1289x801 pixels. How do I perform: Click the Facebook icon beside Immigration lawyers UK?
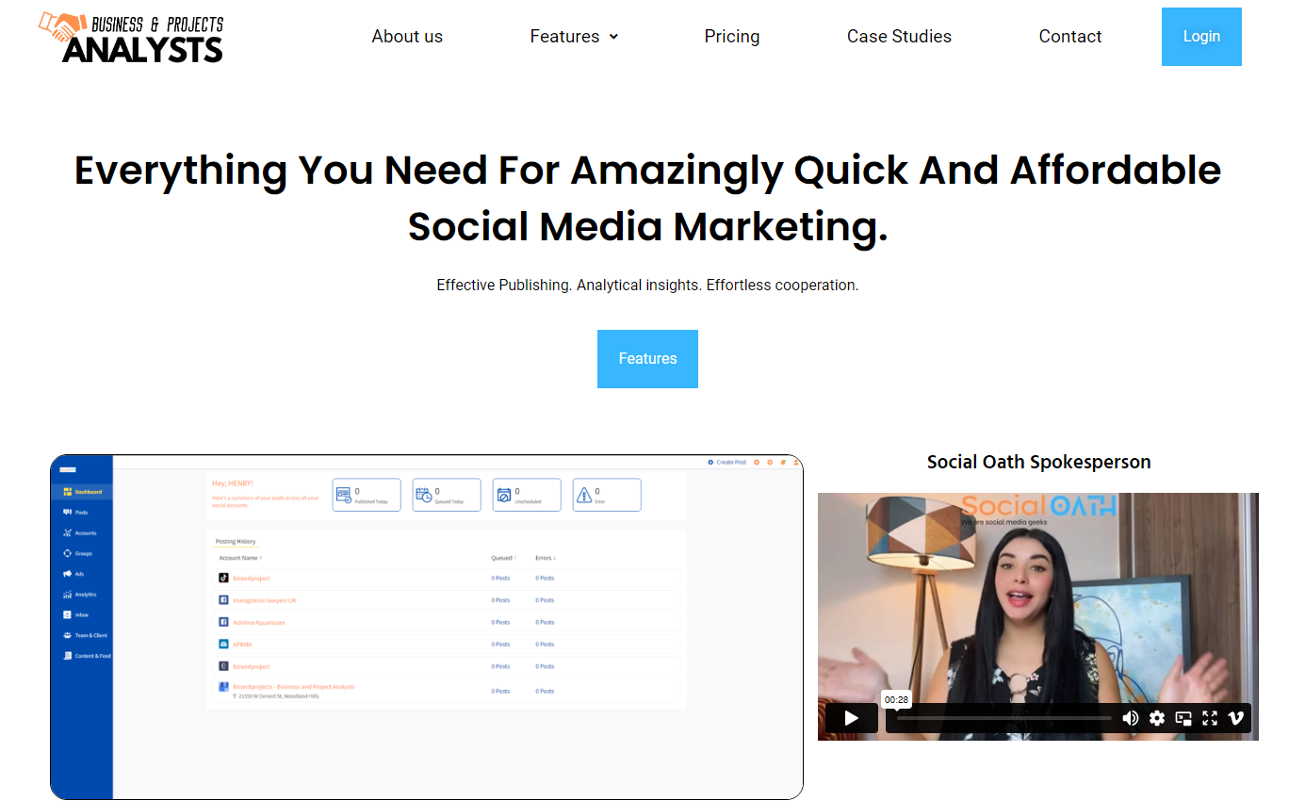point(223,600)
